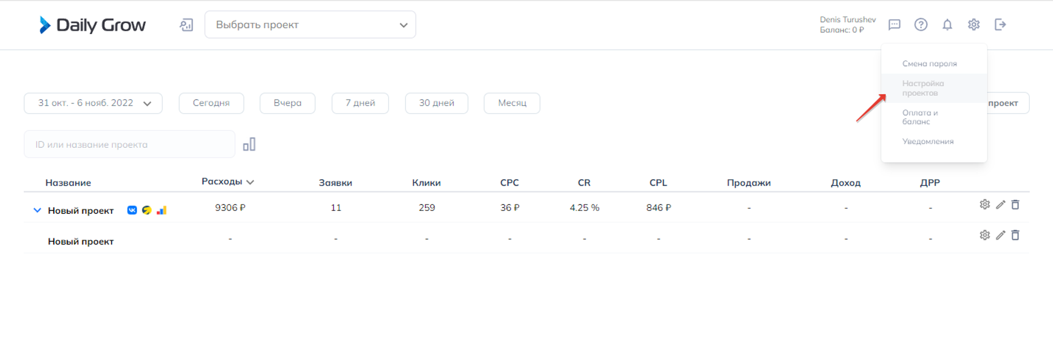
Task: Click the project ID or name search field
Action: (x=129, y=145)
